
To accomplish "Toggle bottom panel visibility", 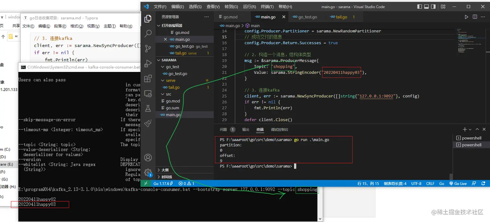I will (426, 6).
